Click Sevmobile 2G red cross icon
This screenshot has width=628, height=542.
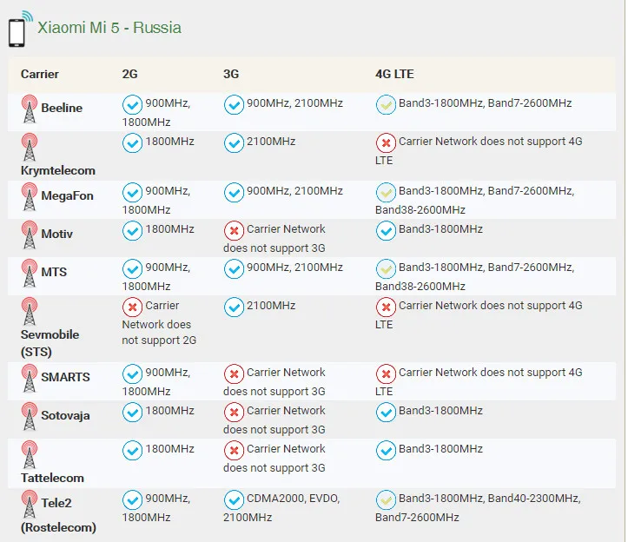pos(132,307)
